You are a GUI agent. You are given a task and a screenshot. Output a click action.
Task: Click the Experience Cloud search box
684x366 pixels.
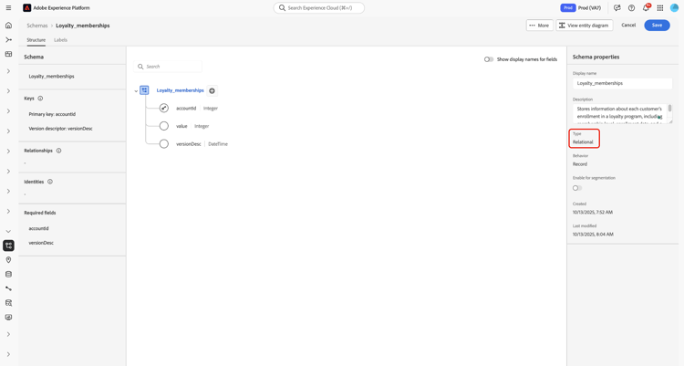pos(319,8)
